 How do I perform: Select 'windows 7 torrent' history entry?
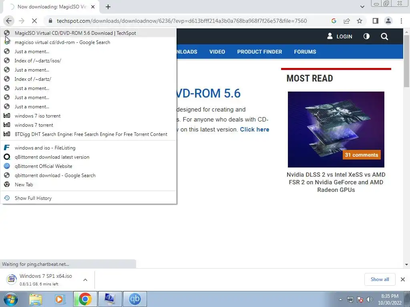(88, 125)
